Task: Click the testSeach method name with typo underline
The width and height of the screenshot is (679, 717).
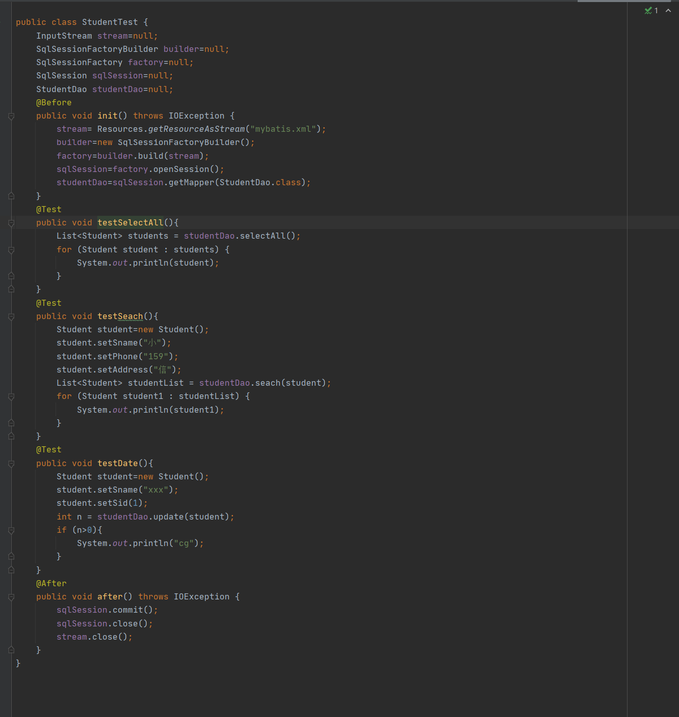Action: click(120, 317)
